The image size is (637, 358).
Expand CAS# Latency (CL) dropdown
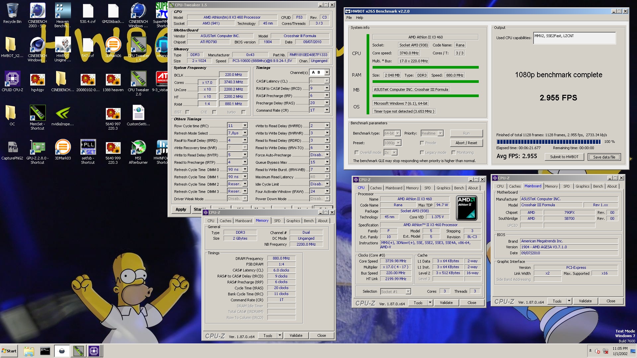pos(327,81)
